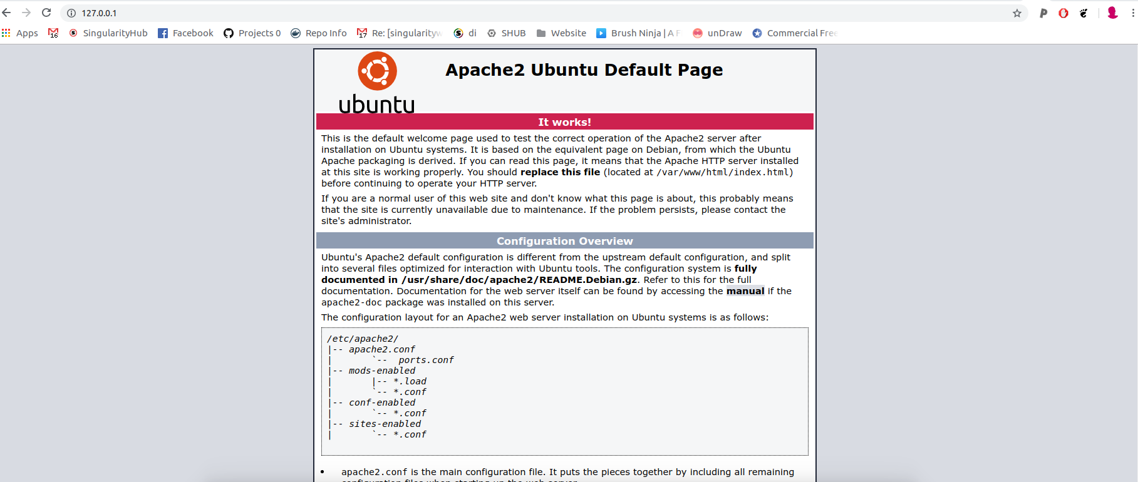1138x482 pixels.
Task: Open the PayPal 'P' extension icon
Action: click(1043, 13)
